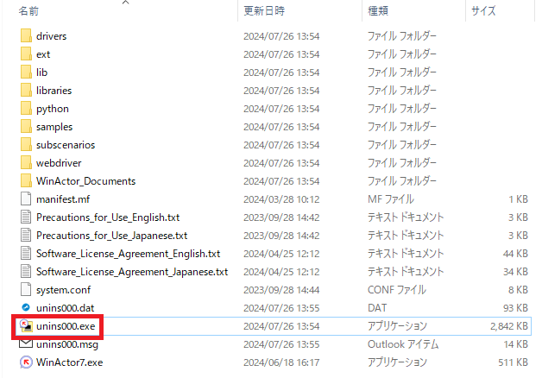
Task: Click the unins000.dat file icon
Action: (x=25, y=308)
